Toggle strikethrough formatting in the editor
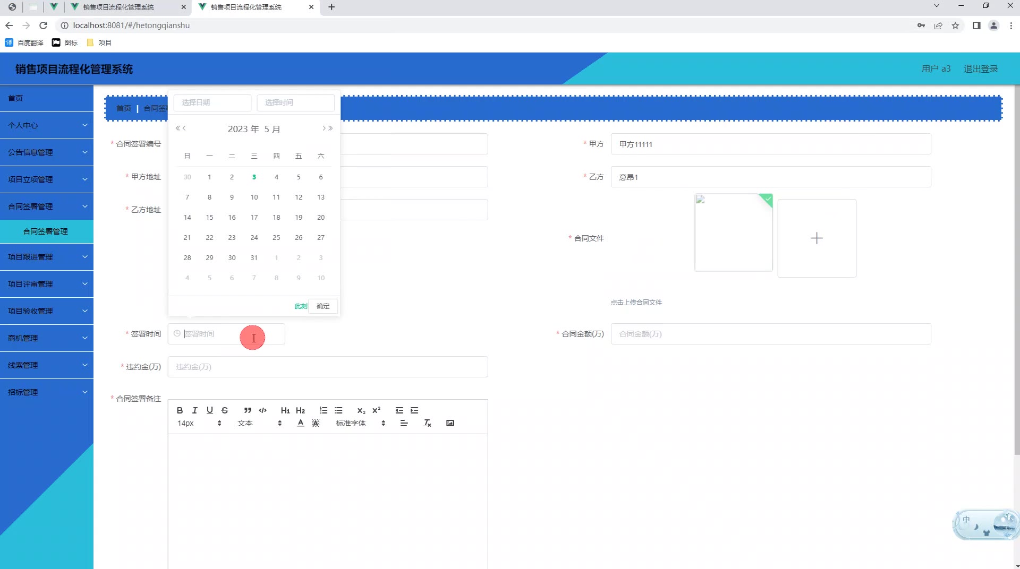 [225, 410]
